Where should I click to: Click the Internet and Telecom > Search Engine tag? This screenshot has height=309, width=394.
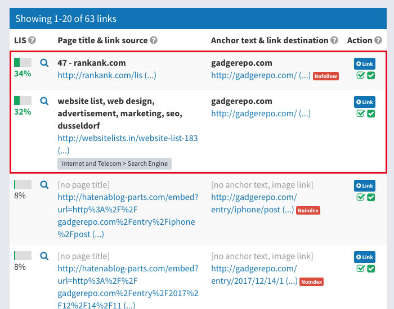point(114,163)
